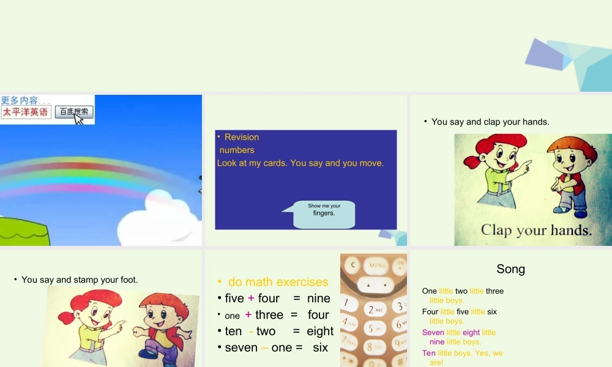Click the 'Clap your hands.' picture caption
Image resolution: width=612 pixels, height=367 pixels.
point(536,230)
